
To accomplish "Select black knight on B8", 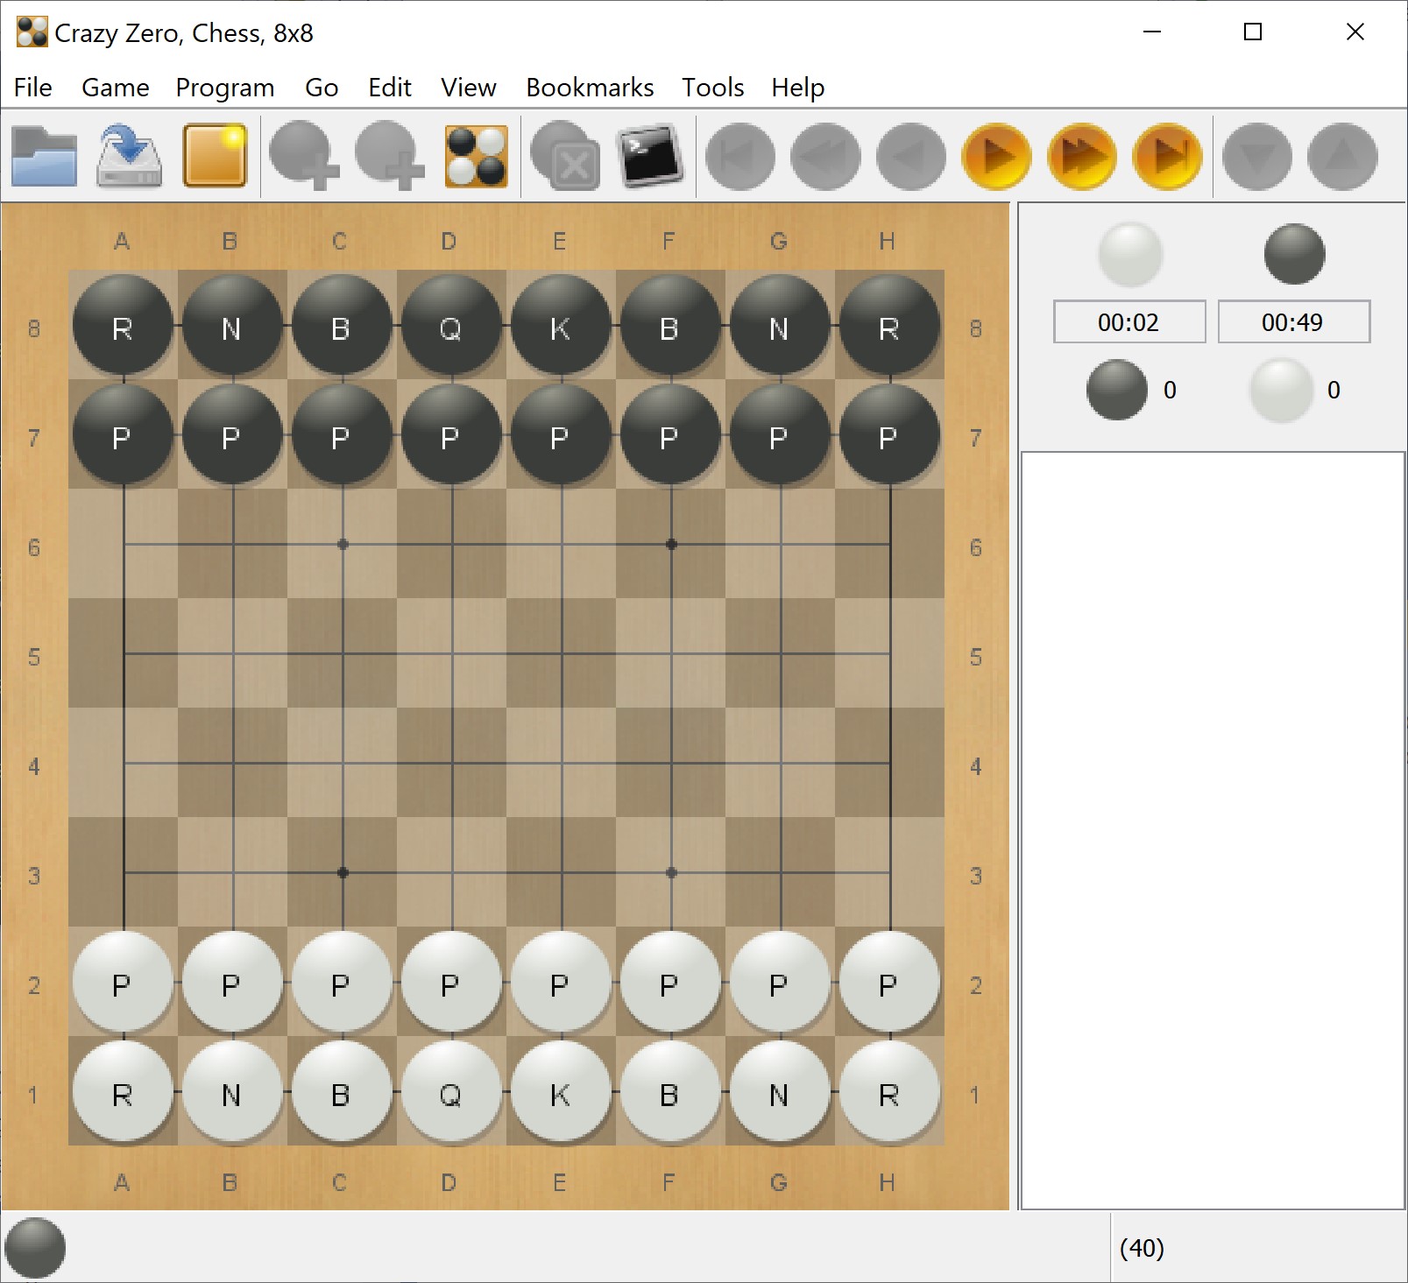I will tap(232, 326).
